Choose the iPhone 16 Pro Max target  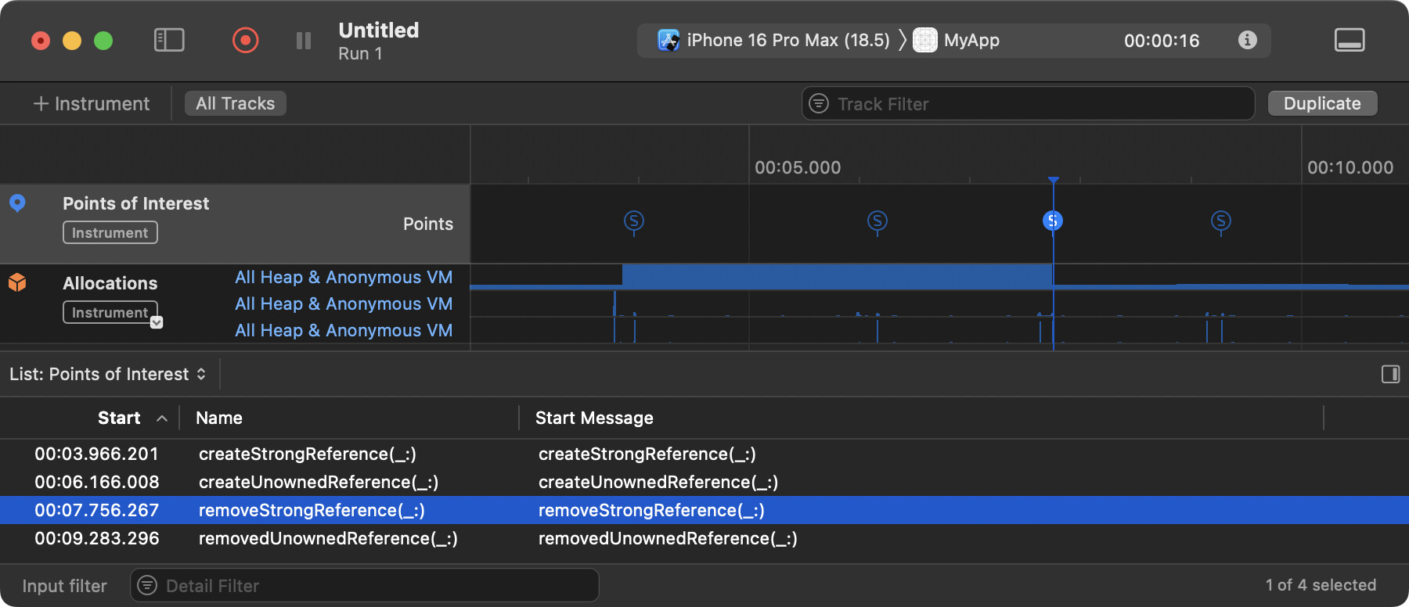click(x=777, y=40)
